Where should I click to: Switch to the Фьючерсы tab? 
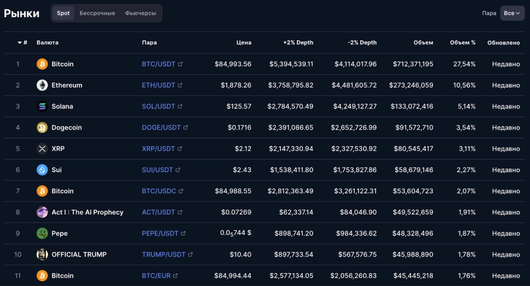[141, 13]
